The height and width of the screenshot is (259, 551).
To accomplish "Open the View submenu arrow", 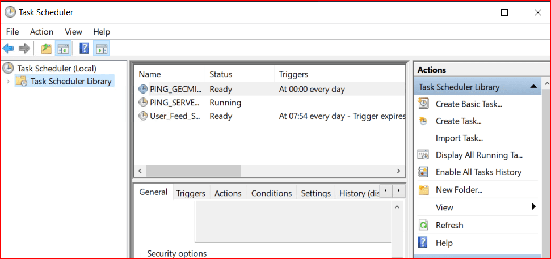I will [x=533, y=207].
